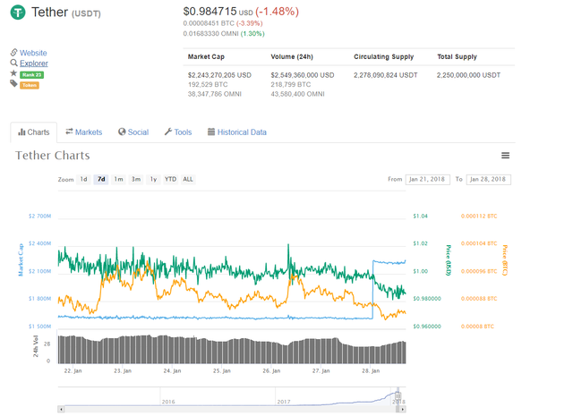Viewport: 573px width, 416px height.
Task: Click the wrench icon beside Tools
Action: click(x=168, y=132)
